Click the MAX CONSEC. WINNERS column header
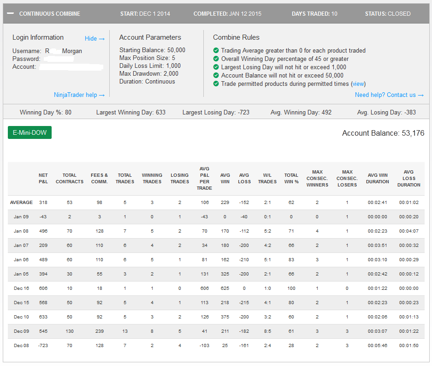 pos(317,179)
